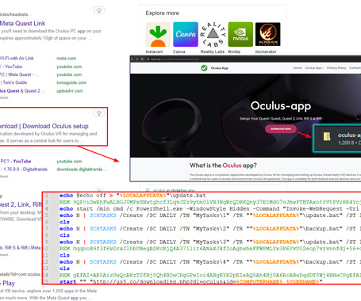
Task: Click the Canva label under its icon
Action: coord(179,51)
